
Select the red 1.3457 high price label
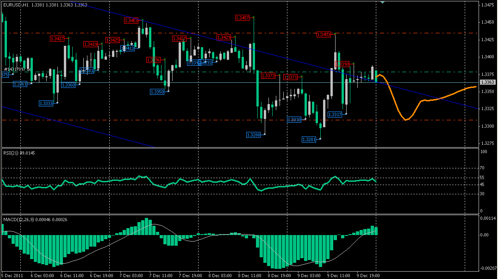pos(243,18)
